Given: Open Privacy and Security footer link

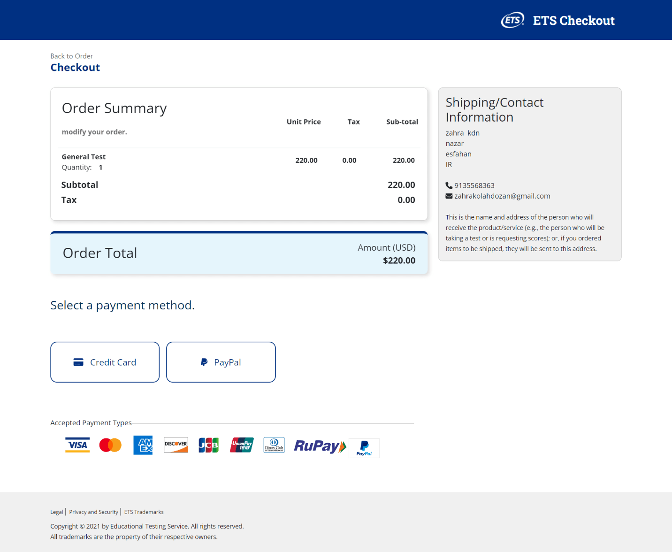Looking at the screenshot, I should (94, 512).
